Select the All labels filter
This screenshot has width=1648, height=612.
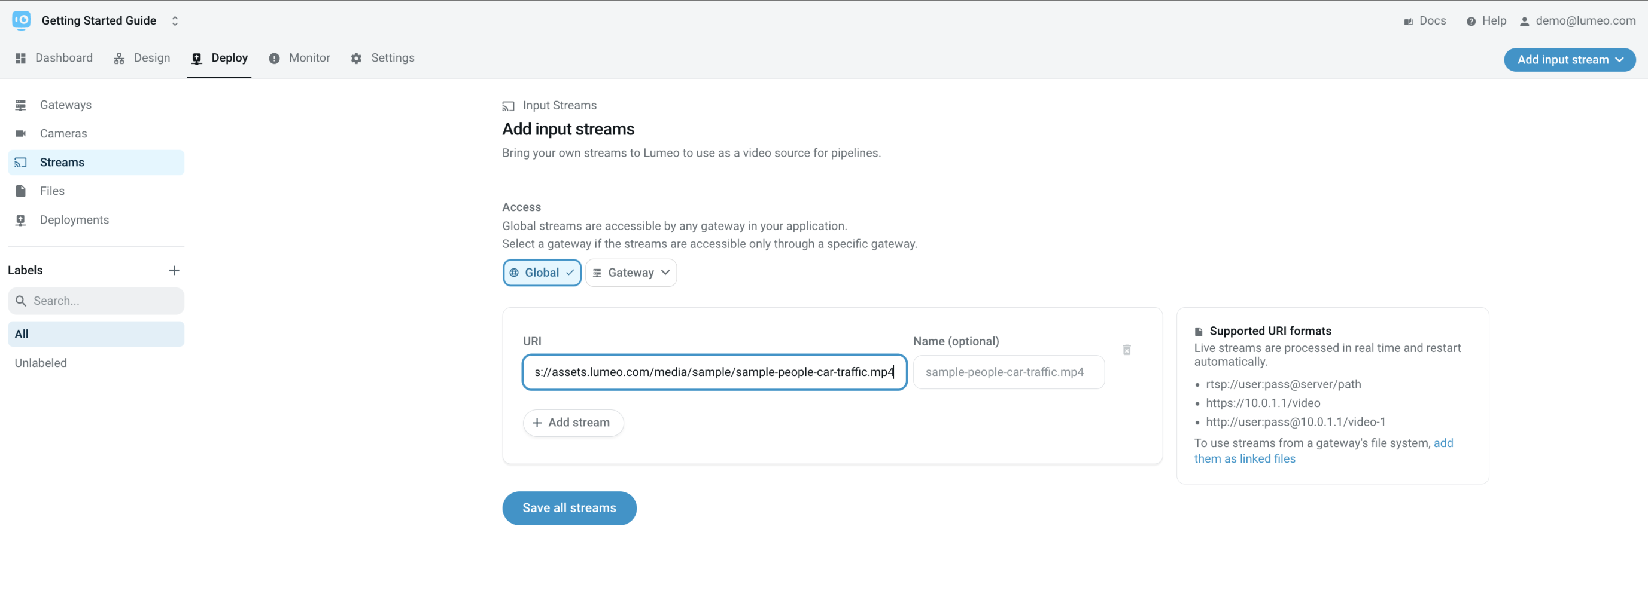[x=96, y=334]
